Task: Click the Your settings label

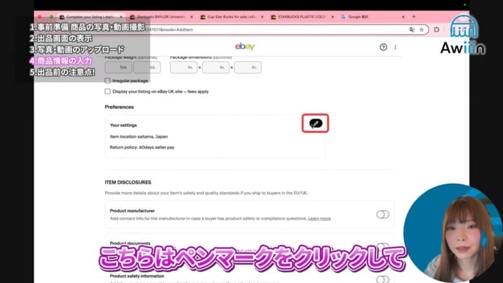Action: coord(123,125)
